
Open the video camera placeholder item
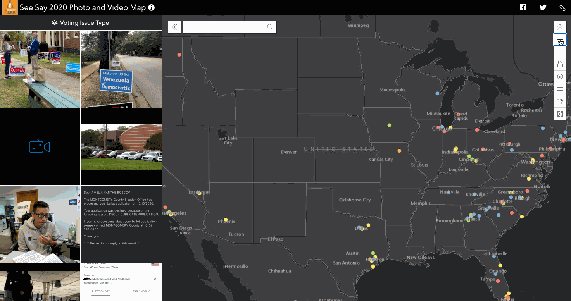point(40,147)
